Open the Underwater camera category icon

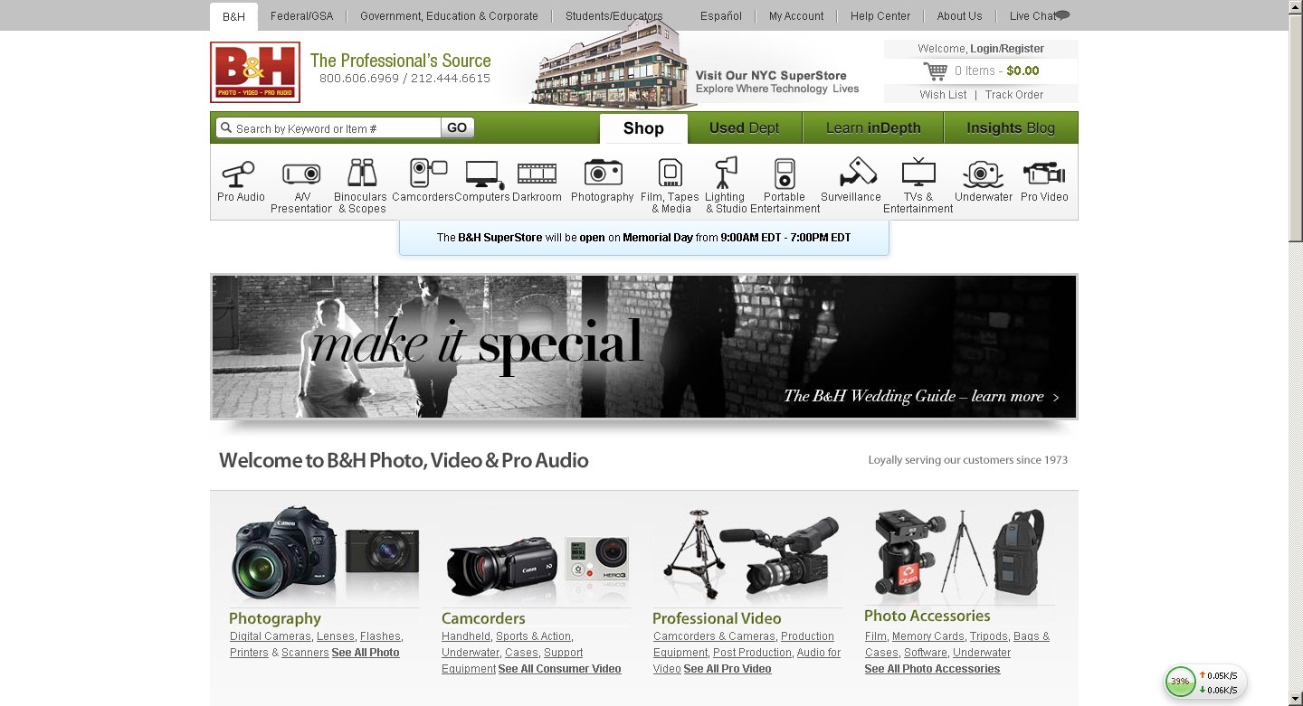(983, 174)
